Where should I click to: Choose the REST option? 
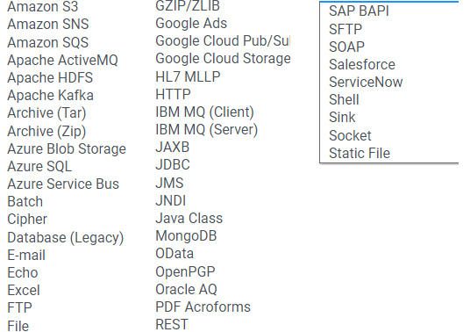click(x=172, y=325)
